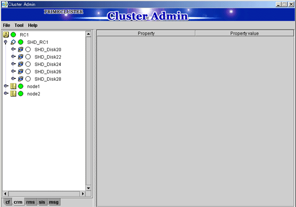Click the disk icon next to SHD_Disk28
Viewport: 296px width, 207px height.
(x=21, y=79)
